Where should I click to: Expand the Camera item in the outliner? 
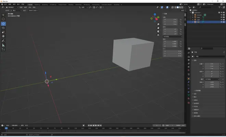(193, 15)
